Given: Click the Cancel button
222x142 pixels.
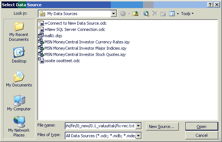Looking at the screenshot, I should [202, 135].
